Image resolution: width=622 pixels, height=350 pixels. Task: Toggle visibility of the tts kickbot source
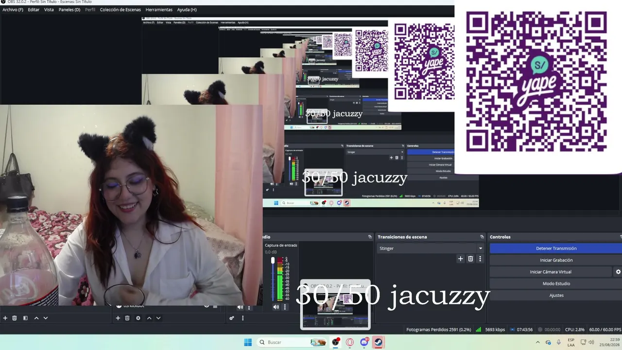coord(207,306)
